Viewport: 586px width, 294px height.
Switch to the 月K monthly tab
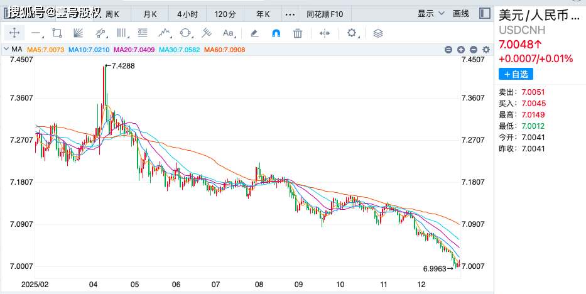(x=151, y=13)
